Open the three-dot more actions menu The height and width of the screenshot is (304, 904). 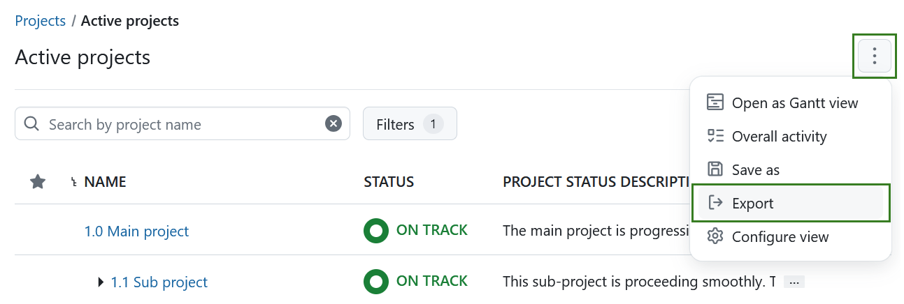[x=874, y=56]
